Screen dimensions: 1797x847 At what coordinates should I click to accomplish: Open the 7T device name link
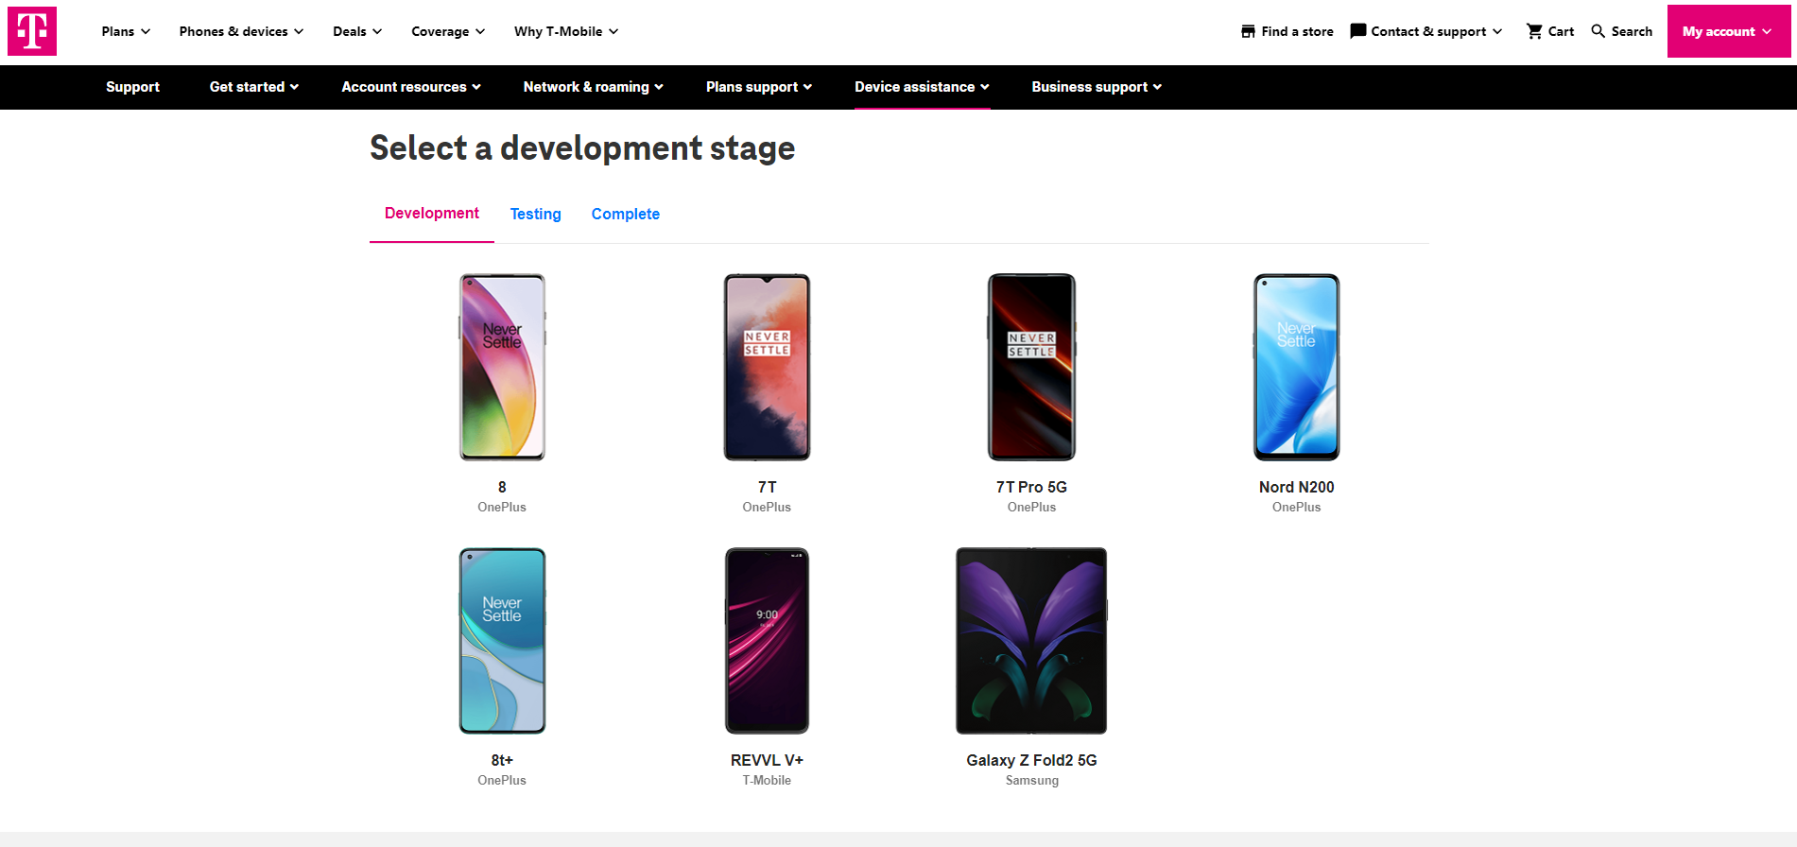click(767, 487)
